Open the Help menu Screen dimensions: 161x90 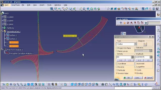point(65,5)
